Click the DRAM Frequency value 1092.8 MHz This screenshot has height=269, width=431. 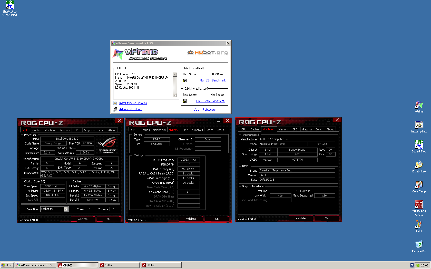[x=188, y=160]
